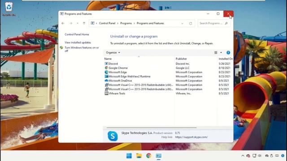Image resolution: width=287 pixels, height=161 pixels.
Task: Click the network tray icon
Action: pos(254,156)
